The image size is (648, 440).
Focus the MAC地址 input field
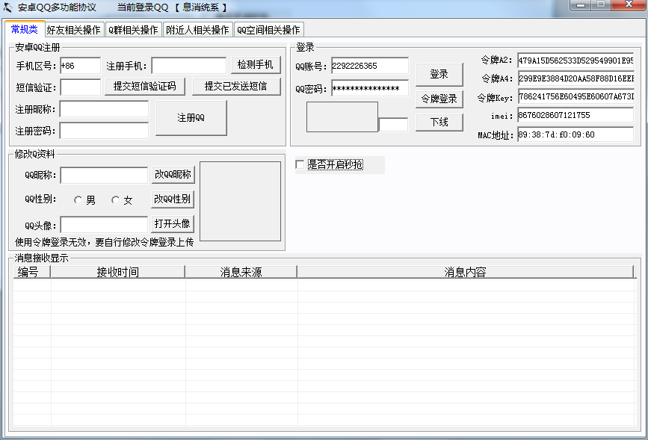[576, 134]
